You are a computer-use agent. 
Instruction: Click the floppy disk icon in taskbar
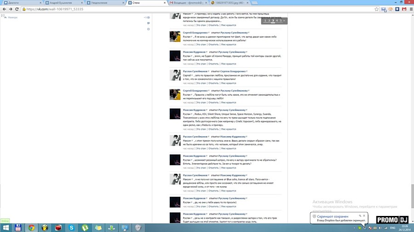click(x=18, y=227)
